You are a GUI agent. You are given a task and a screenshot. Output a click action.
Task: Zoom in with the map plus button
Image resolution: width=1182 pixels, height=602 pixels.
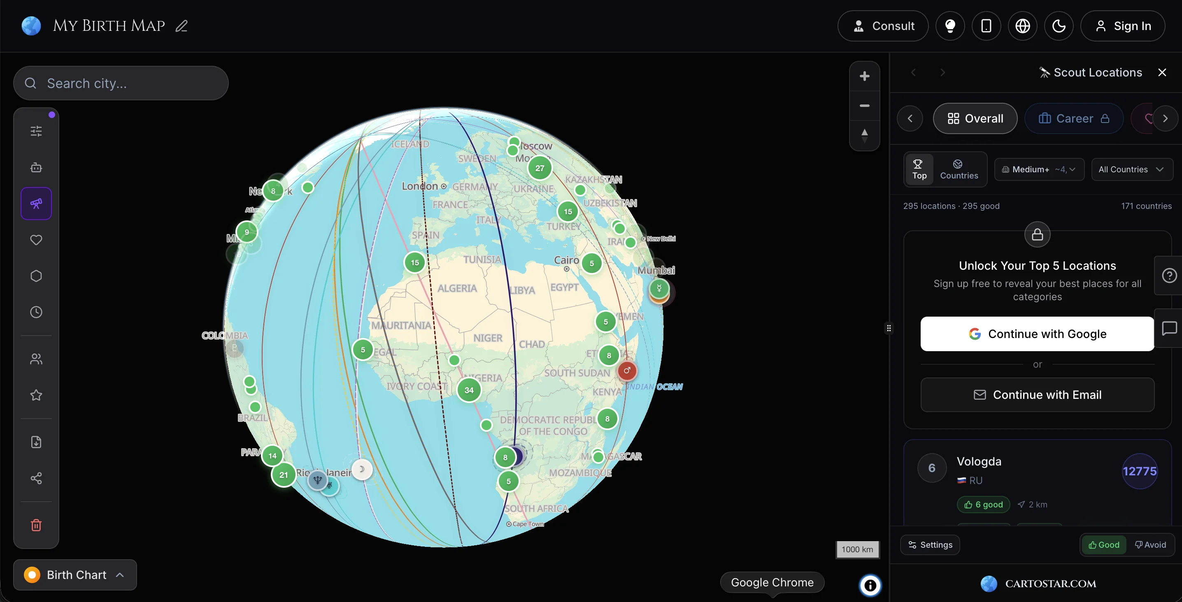864,76
